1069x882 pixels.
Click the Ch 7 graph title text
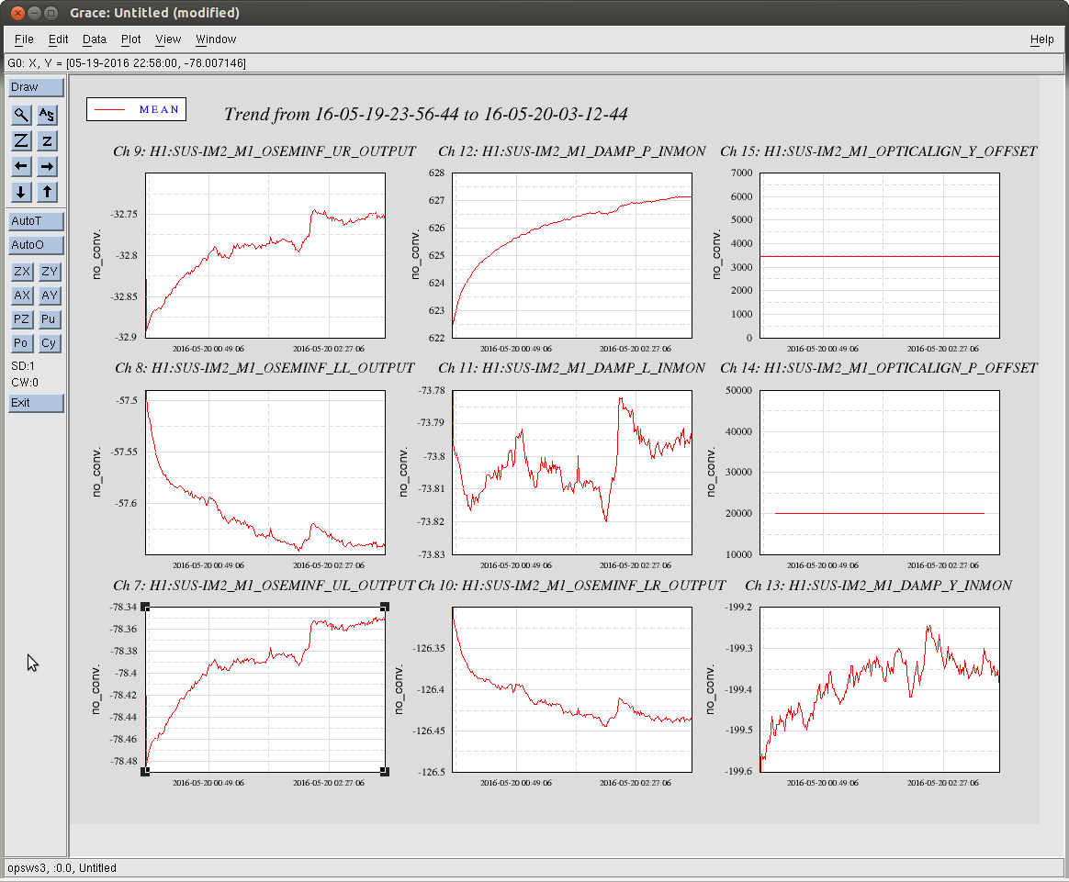coord(264,585)
